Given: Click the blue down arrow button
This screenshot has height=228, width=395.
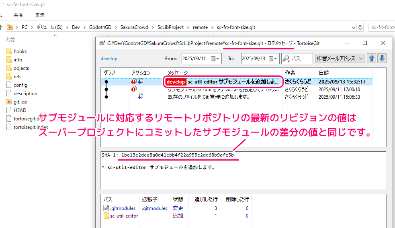Looking at the screenshot, I should 382,58.
